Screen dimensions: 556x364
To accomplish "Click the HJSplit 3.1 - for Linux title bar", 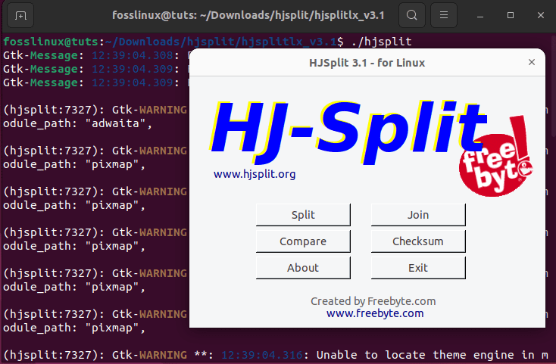I will pos(367,63).
